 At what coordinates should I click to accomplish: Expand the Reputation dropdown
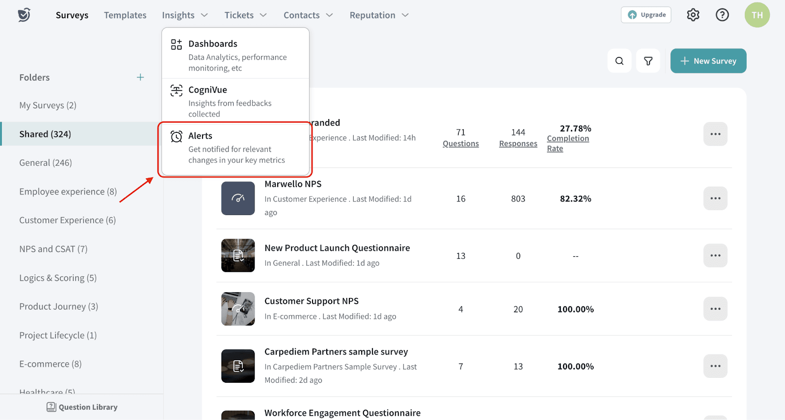pyautogui.click(x=379, y=15)
